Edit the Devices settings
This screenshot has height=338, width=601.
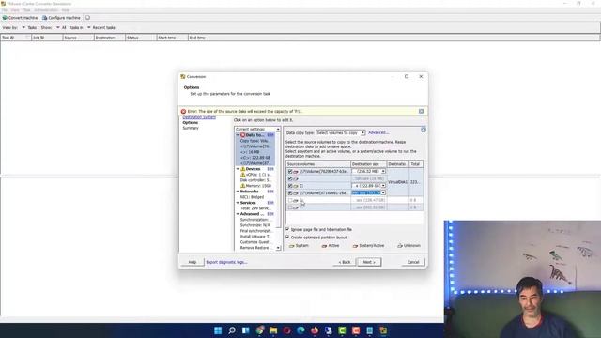coord(270,169)
